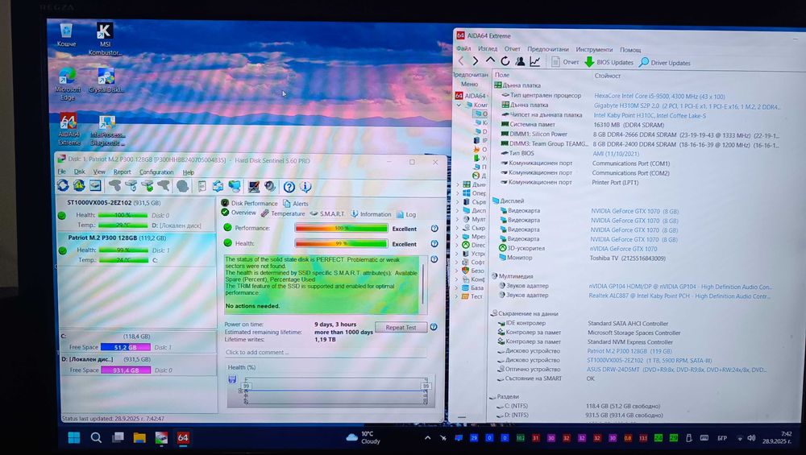The width and height of the screenshot is (806, 455).
Task: Click the help icon beside Performance Excellent
Action: (x=434, y=229)
